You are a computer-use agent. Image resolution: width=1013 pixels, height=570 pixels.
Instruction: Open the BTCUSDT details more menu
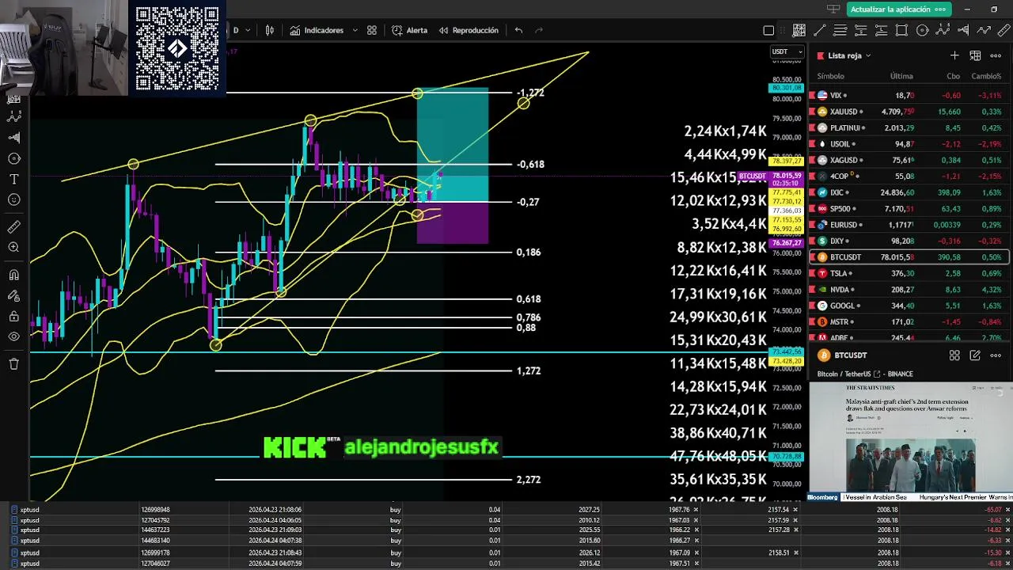[996, 355]
